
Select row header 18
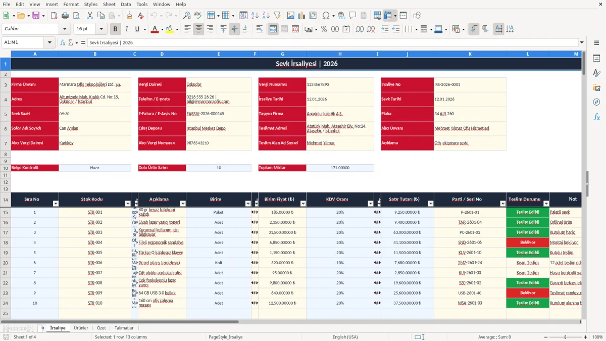6,242
